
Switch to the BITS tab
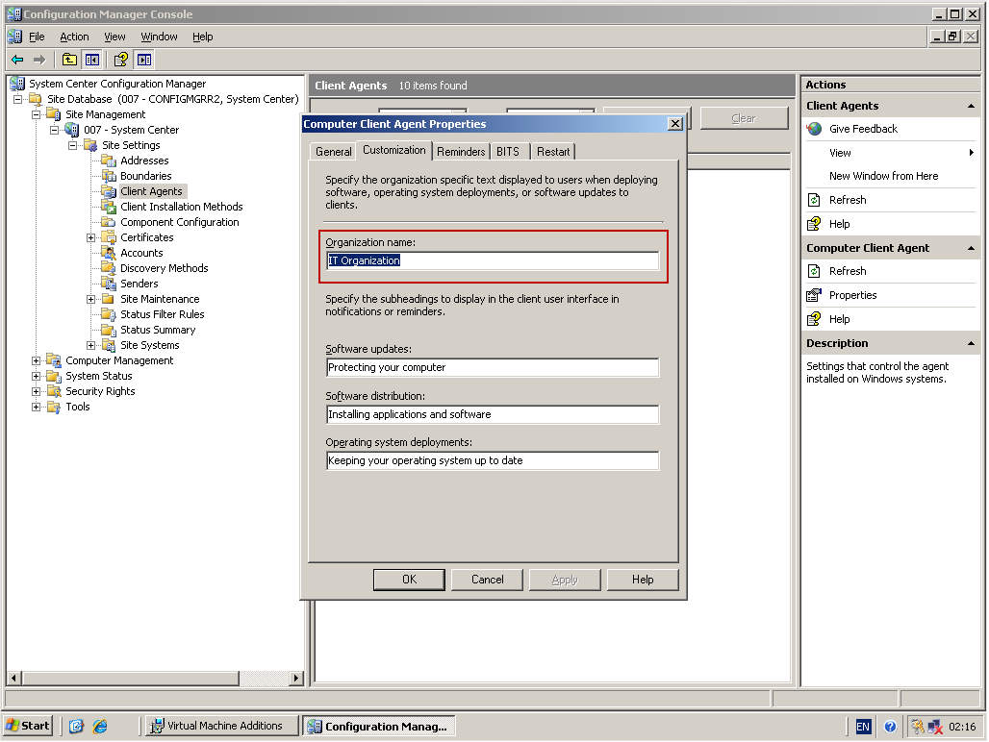[507, 152]
